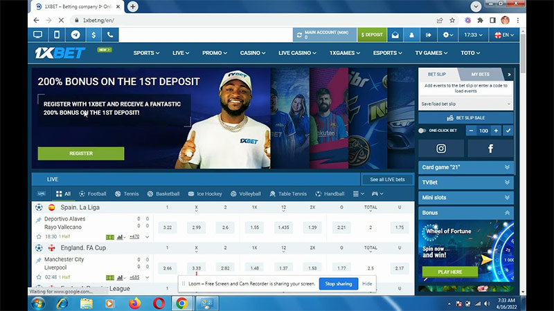Pin the Deportivo Alaves match
Image resolution: width=554 pixels, height=311 pixels.
tap(39, 220)
